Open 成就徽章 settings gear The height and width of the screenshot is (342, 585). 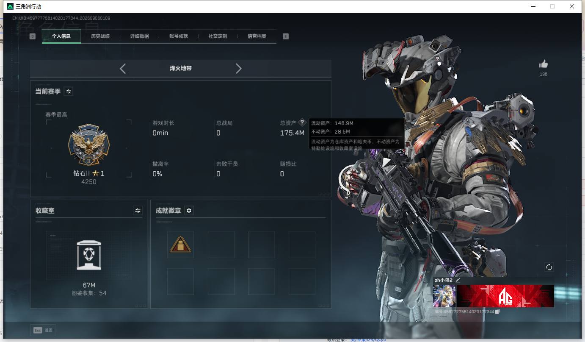(189, 210)
